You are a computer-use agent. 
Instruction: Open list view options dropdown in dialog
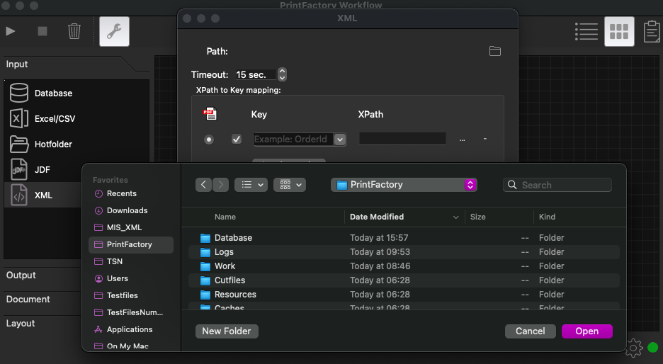251,185
